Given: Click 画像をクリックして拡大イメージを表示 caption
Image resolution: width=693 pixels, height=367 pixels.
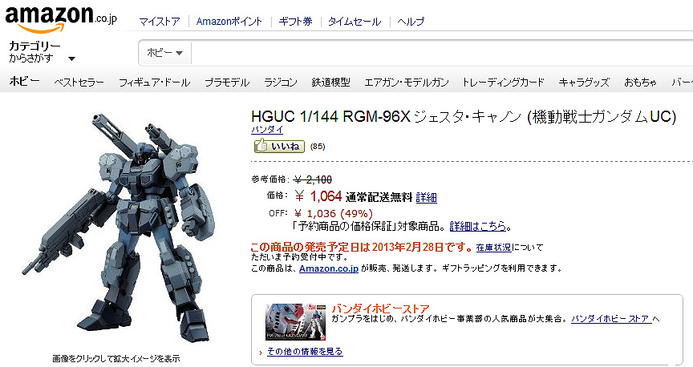Looking at the screenshot, I should coord(116,359).
